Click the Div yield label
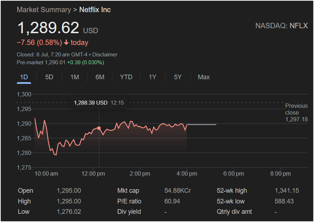Image resolution: width=314 pixels, height=222 pixels. (129, 212)
